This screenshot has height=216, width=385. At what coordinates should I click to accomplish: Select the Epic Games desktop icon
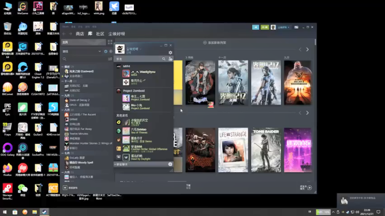click(8, 109)
